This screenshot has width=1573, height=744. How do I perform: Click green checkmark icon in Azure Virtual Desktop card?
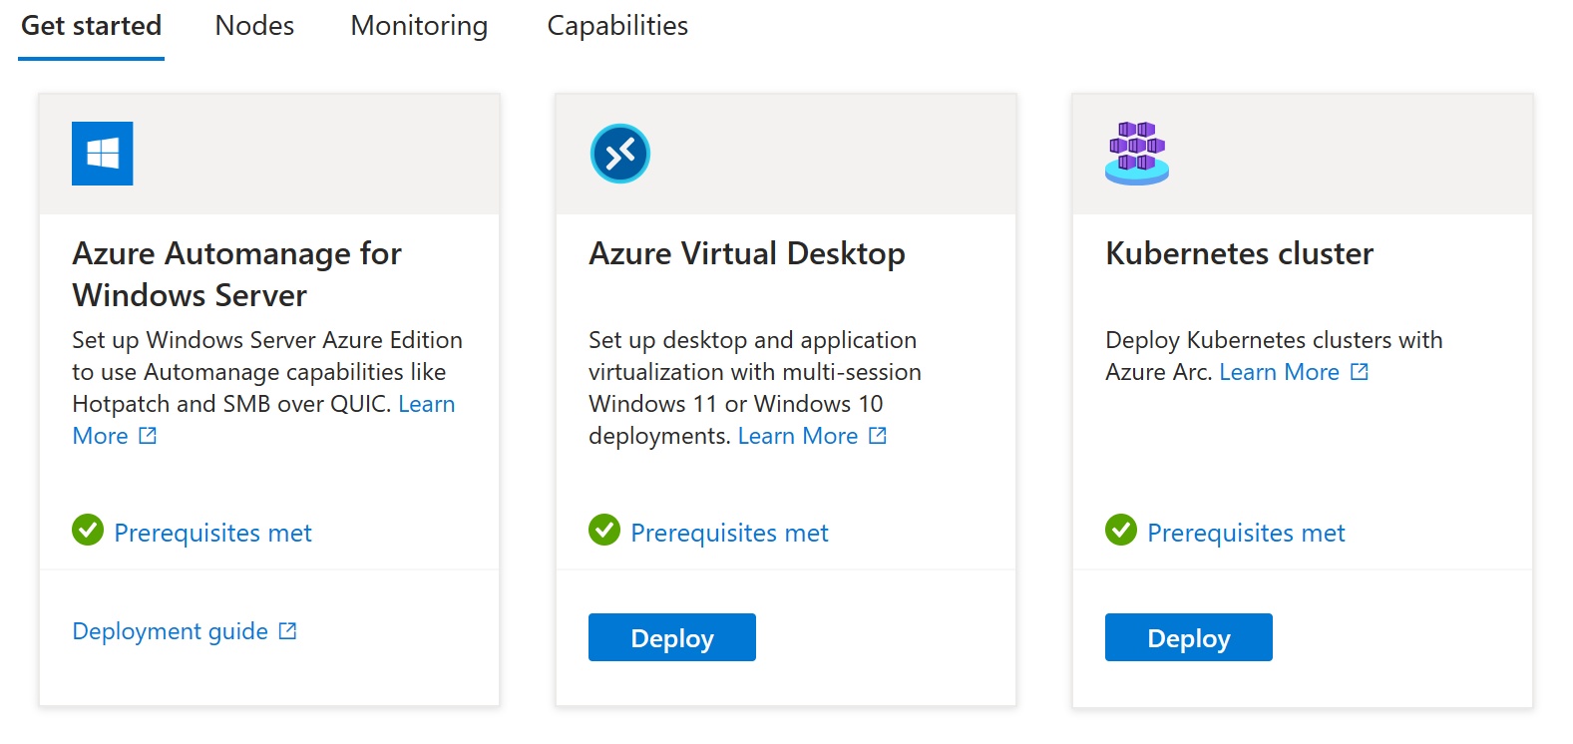point(604,531)
